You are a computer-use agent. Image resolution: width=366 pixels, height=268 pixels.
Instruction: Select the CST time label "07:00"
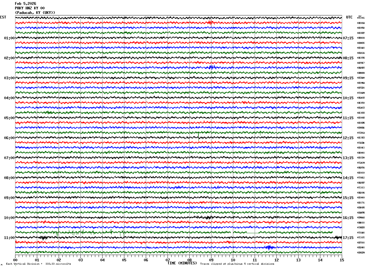pyautogui.click(x=9, y=158)
